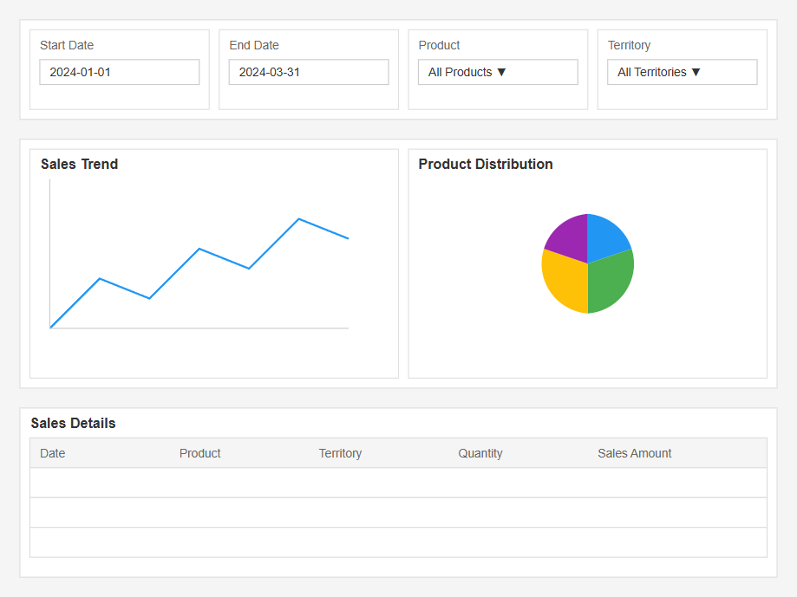Click the arrow icon beside All Products

click(x=501, y=72)
